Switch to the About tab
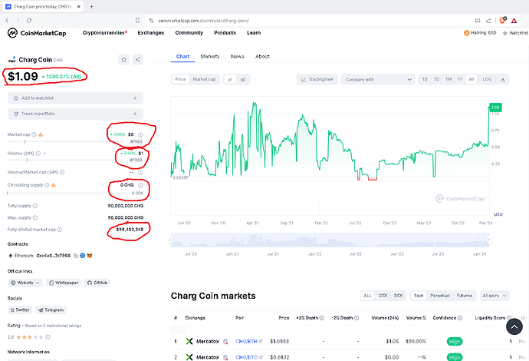Image resolution: width=529 pixels, height=361 pixels. [x=262, y=56]
